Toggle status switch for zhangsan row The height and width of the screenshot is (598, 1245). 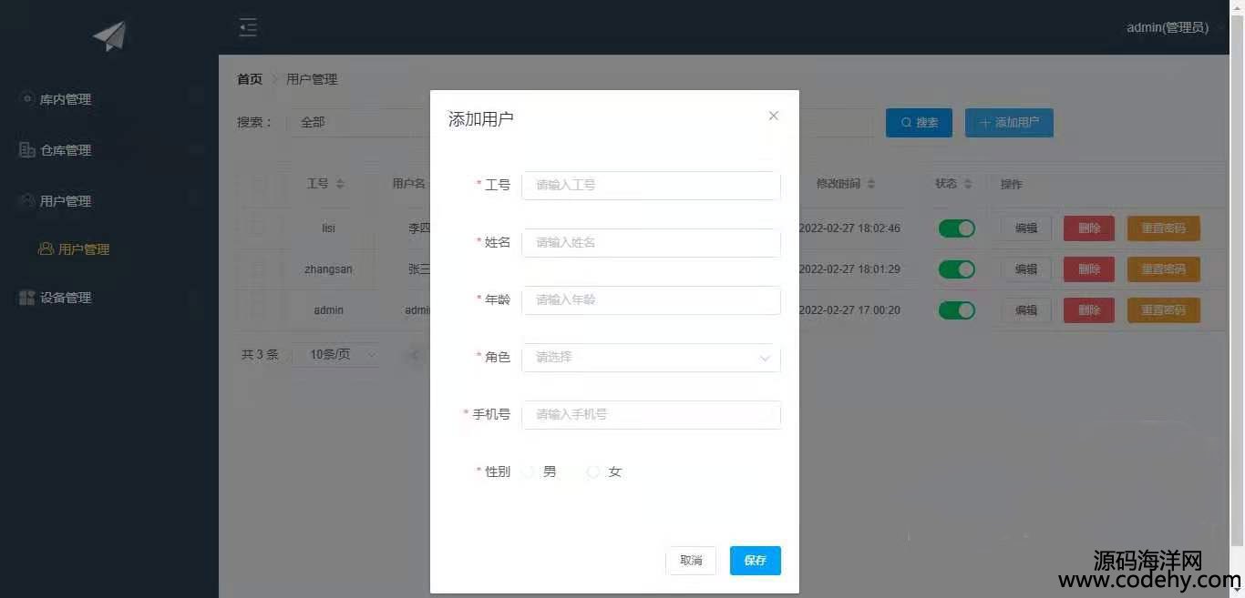(957, 269)
